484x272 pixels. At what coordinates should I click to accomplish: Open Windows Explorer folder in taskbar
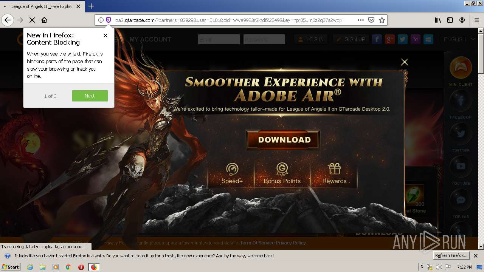[x=43, y=267]
